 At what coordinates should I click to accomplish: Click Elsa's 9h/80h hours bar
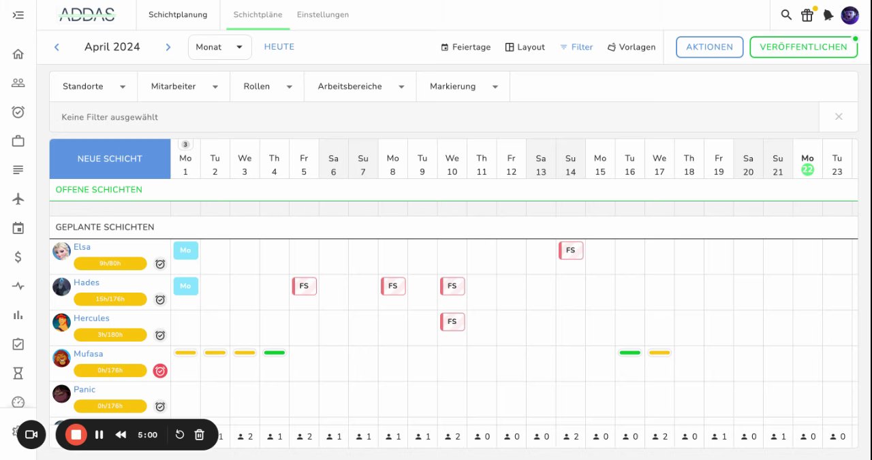[110, 263]
